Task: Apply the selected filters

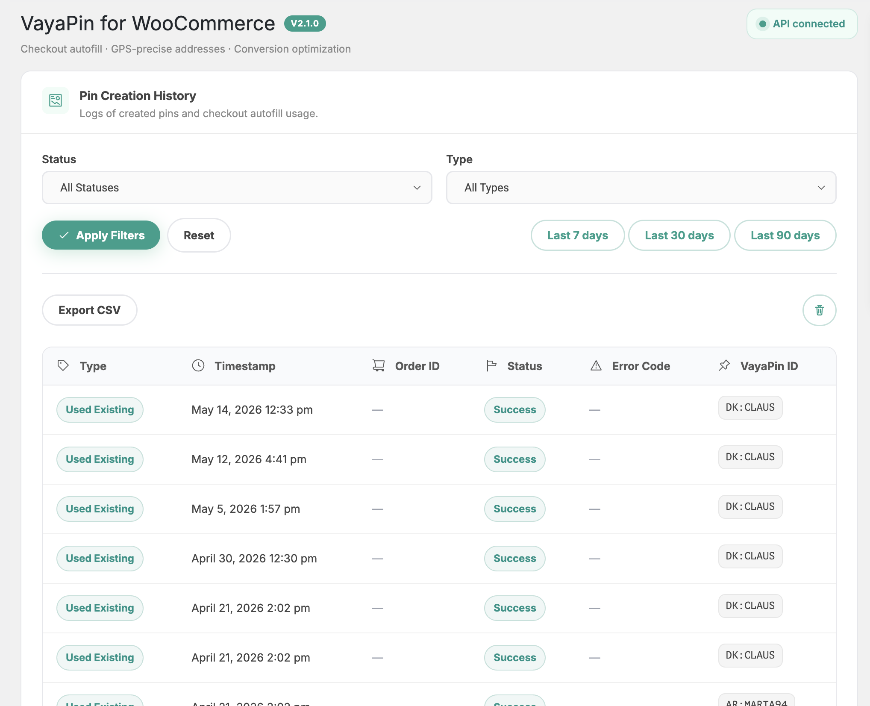Action: pos(101,235)
